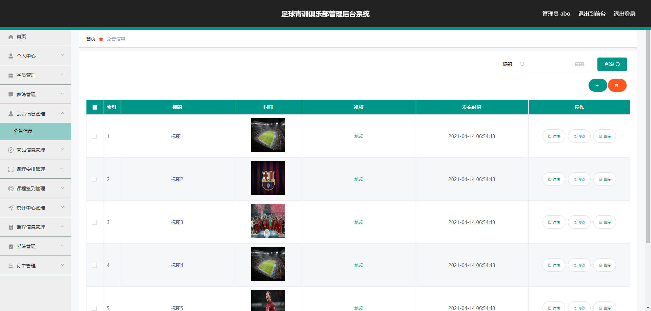Toggle the select-all checkbox in the table header
The width and height of the screenshot is (651, 311).
point(95,107)
